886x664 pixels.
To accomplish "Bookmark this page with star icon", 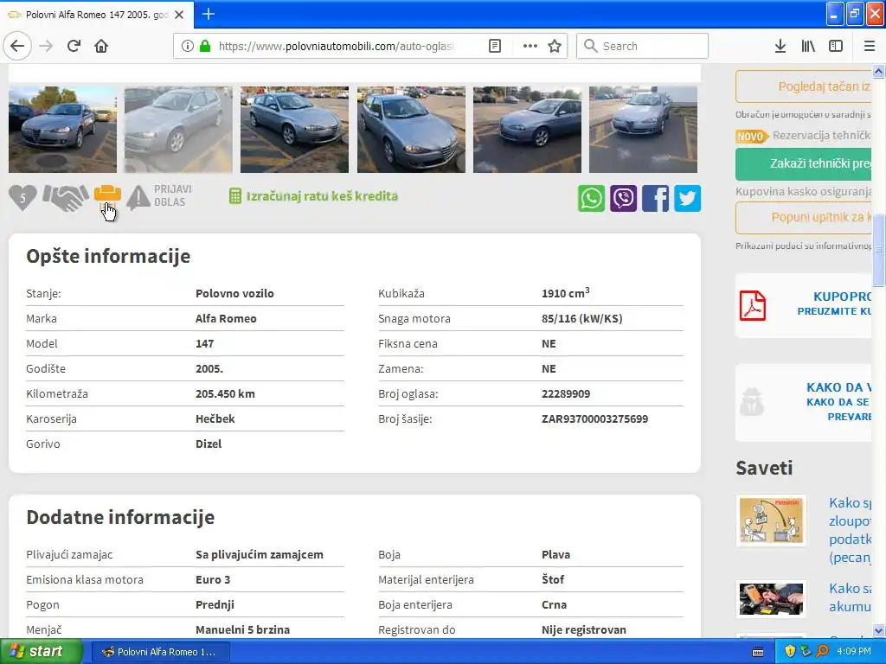I will [555, 47].
